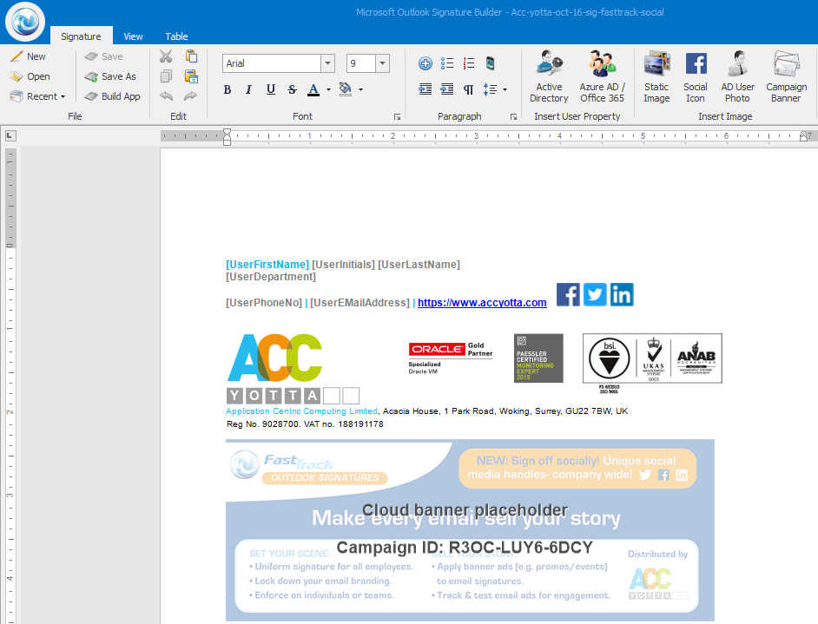Open the font color dropdown arrow
Screen dimensions: 818x624
click(x=328, y=89)
